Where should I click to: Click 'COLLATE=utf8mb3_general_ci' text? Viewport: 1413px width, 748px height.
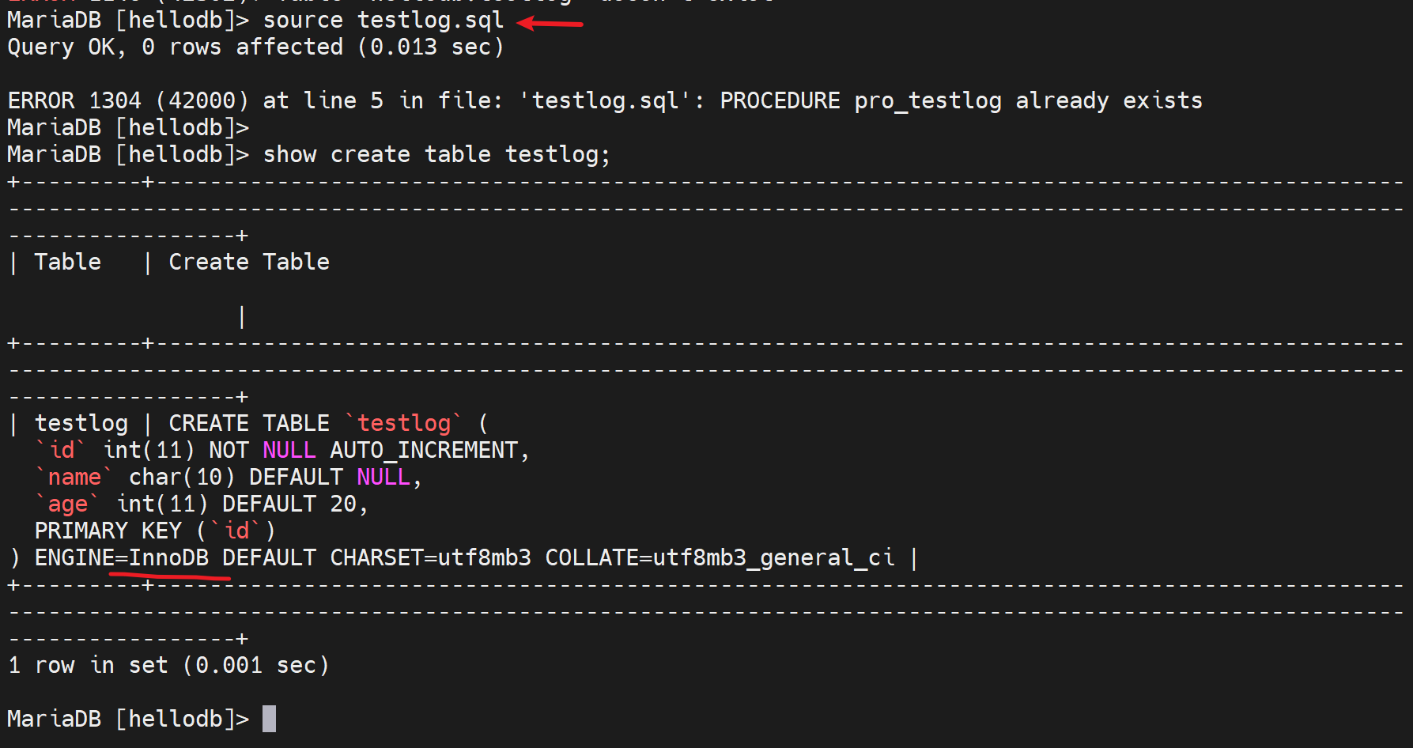[x=720, y=557]
